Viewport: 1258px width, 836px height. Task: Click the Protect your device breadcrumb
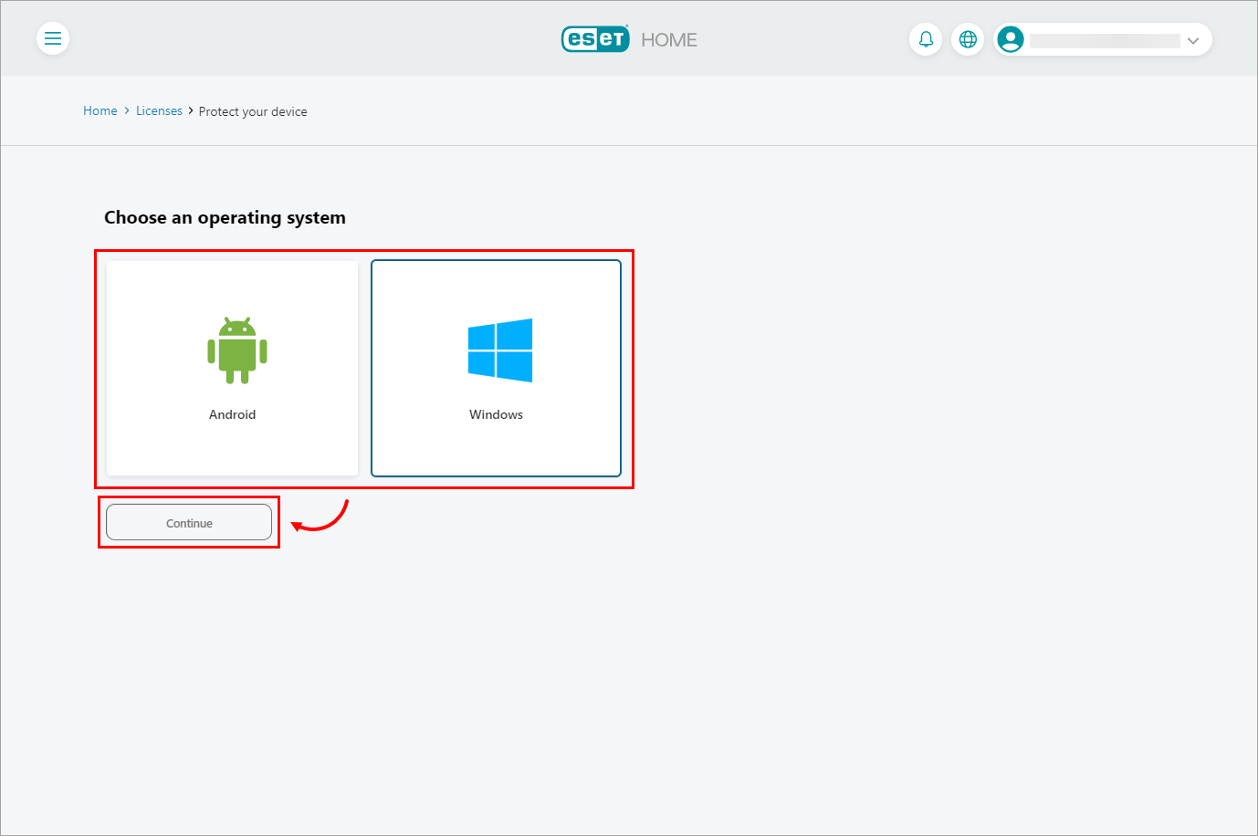253,111
